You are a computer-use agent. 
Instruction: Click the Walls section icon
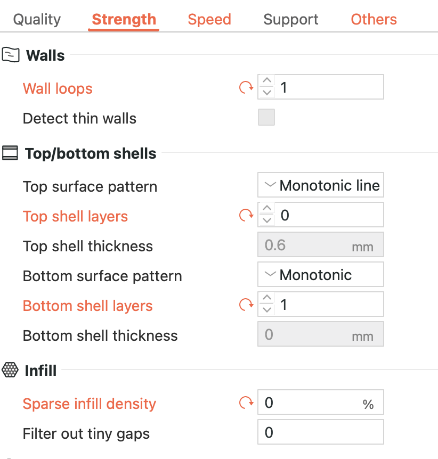11,55
